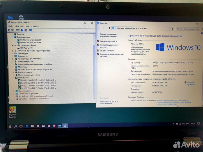Open the Action Center notification icon

198,124
